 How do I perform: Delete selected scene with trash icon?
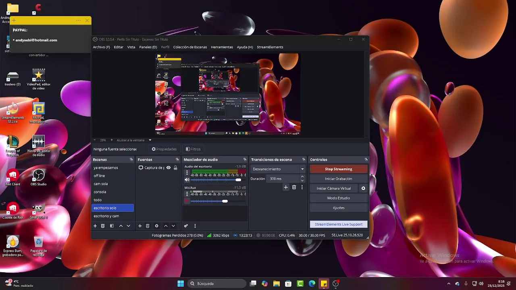coord(103,226)
